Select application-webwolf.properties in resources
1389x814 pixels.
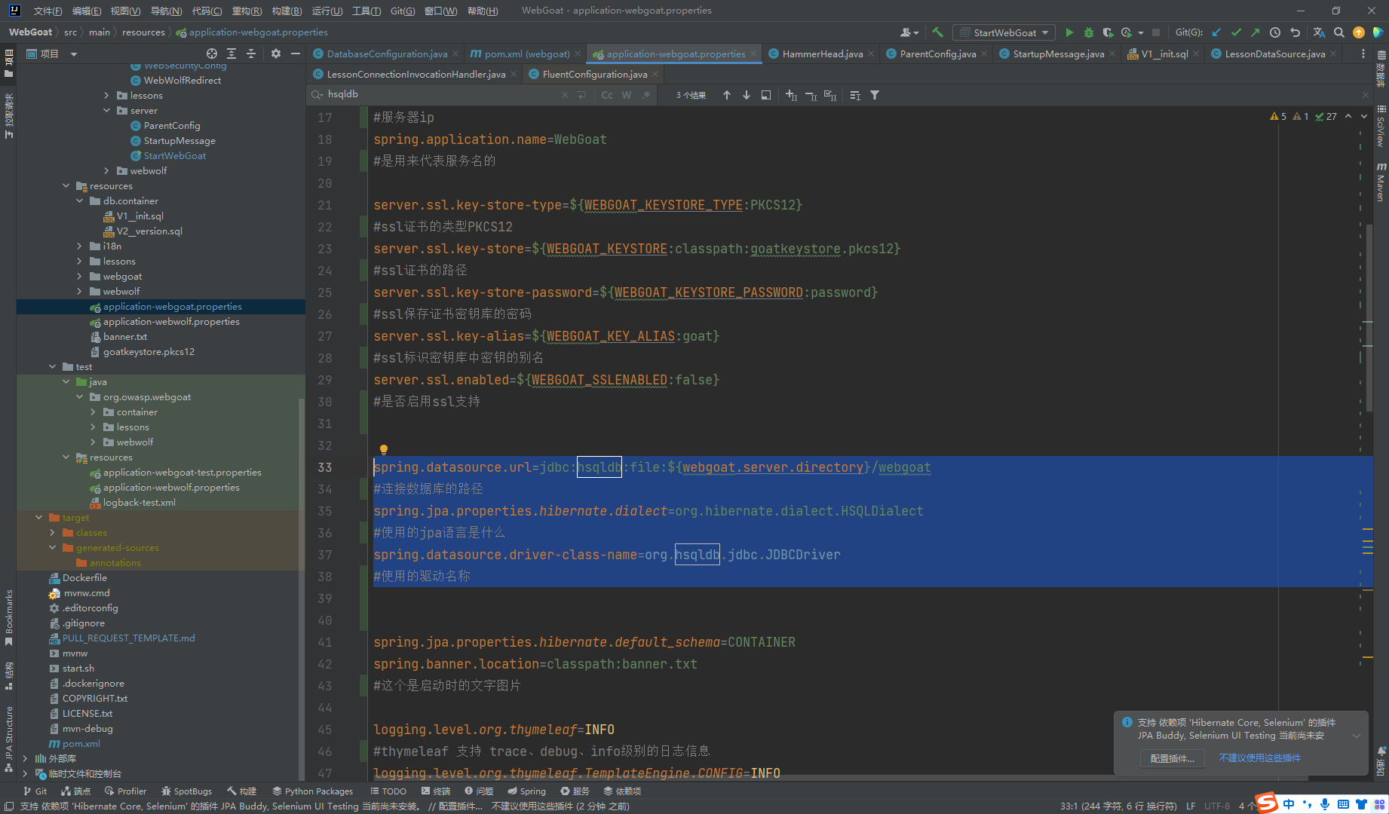coord(171,322)
